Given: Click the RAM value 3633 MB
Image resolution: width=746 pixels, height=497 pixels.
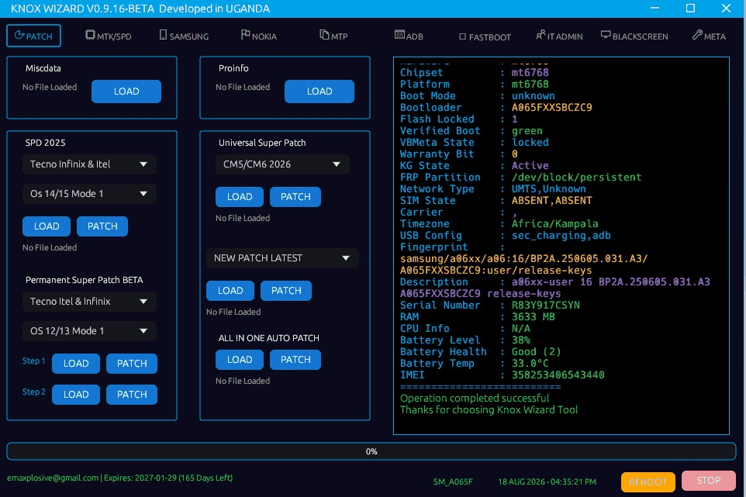Looking at the screenshot, I should [x=533, y=317].
